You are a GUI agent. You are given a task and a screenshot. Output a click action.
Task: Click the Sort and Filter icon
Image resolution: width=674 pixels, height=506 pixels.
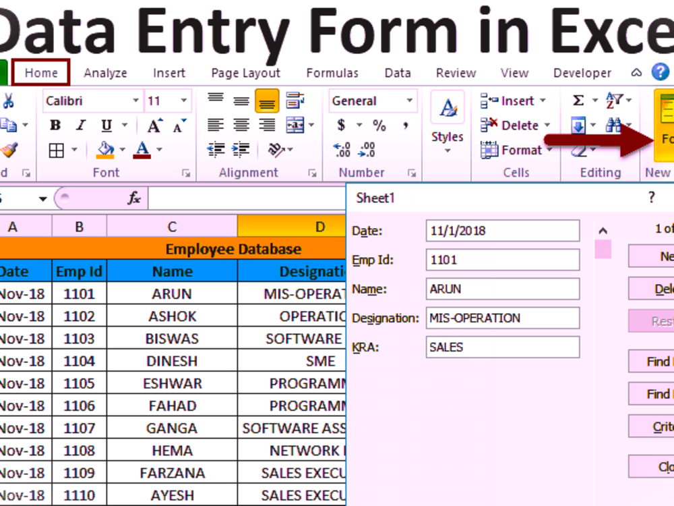pos(614,101)
